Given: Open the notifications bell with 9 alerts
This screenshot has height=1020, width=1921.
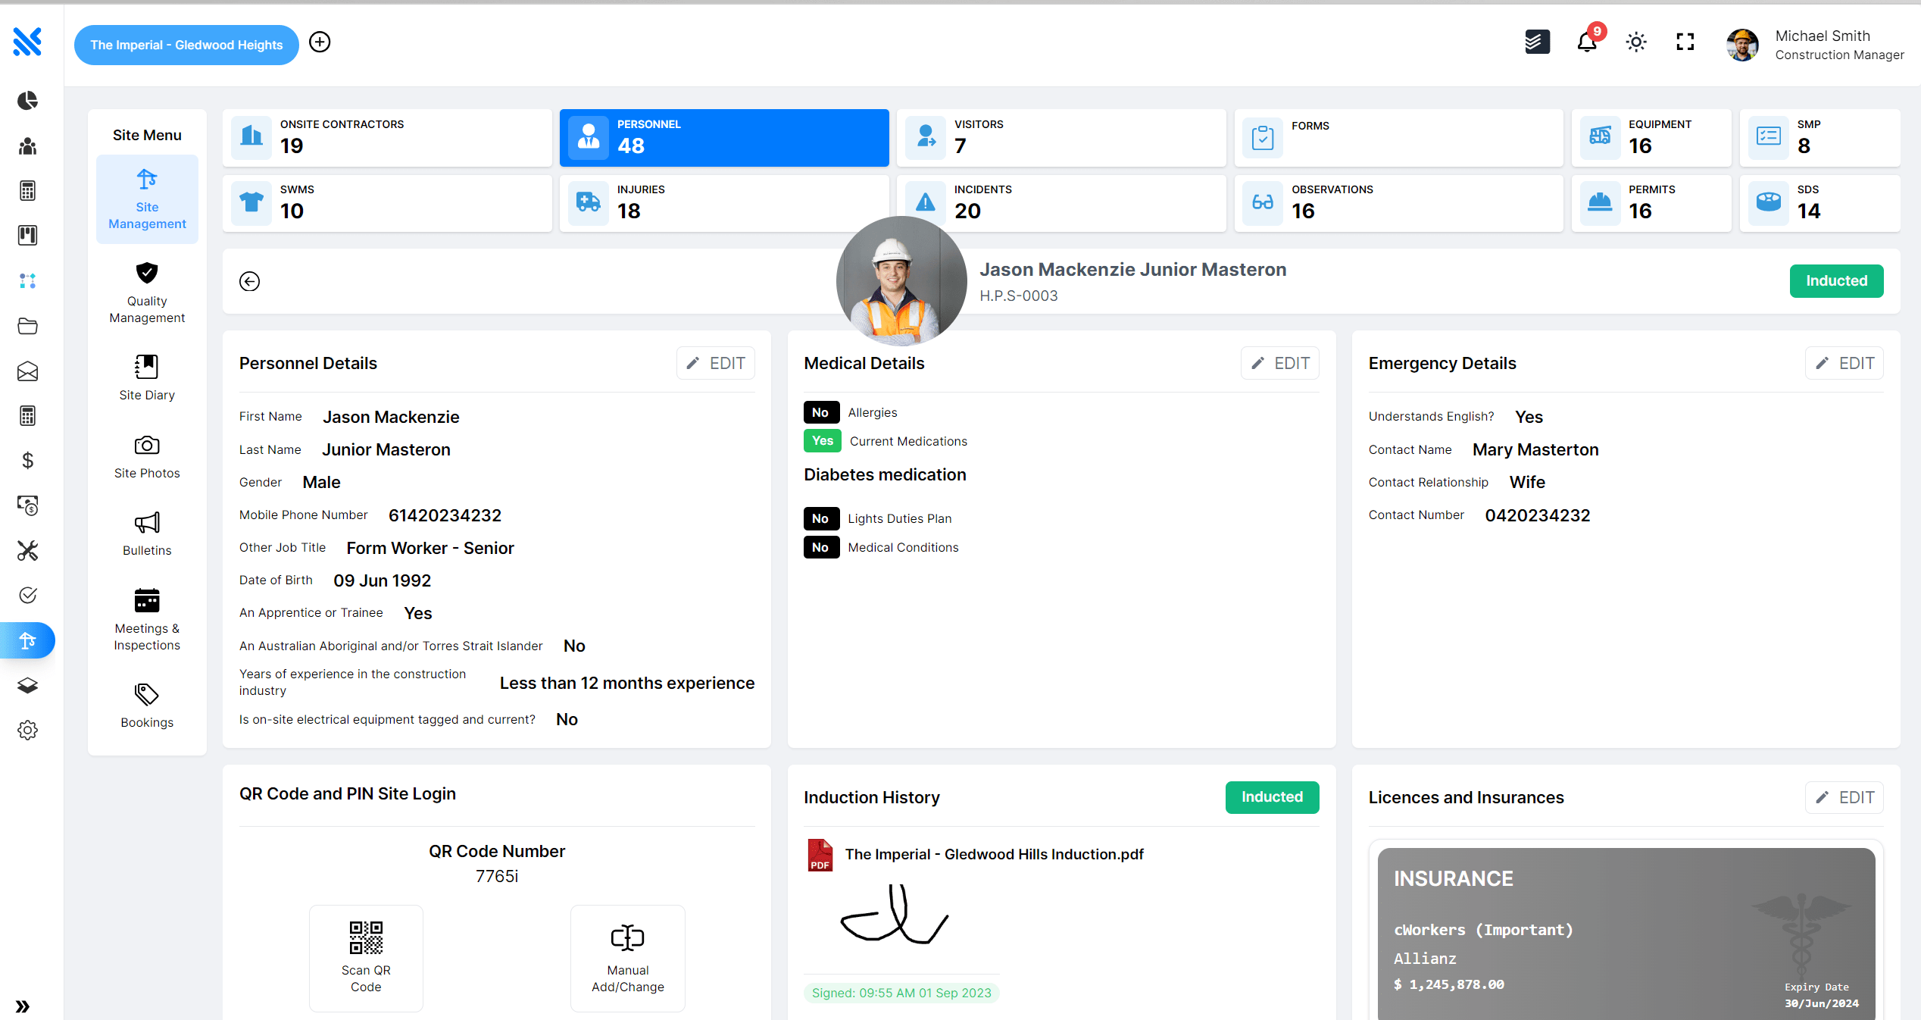Looking at the screenshot, I should coord(1588,43).
